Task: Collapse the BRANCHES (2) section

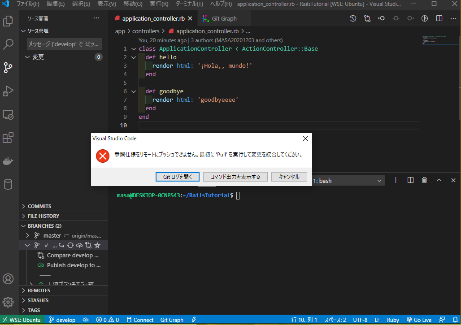Action: pyautogui.click(x=23, y=226)
